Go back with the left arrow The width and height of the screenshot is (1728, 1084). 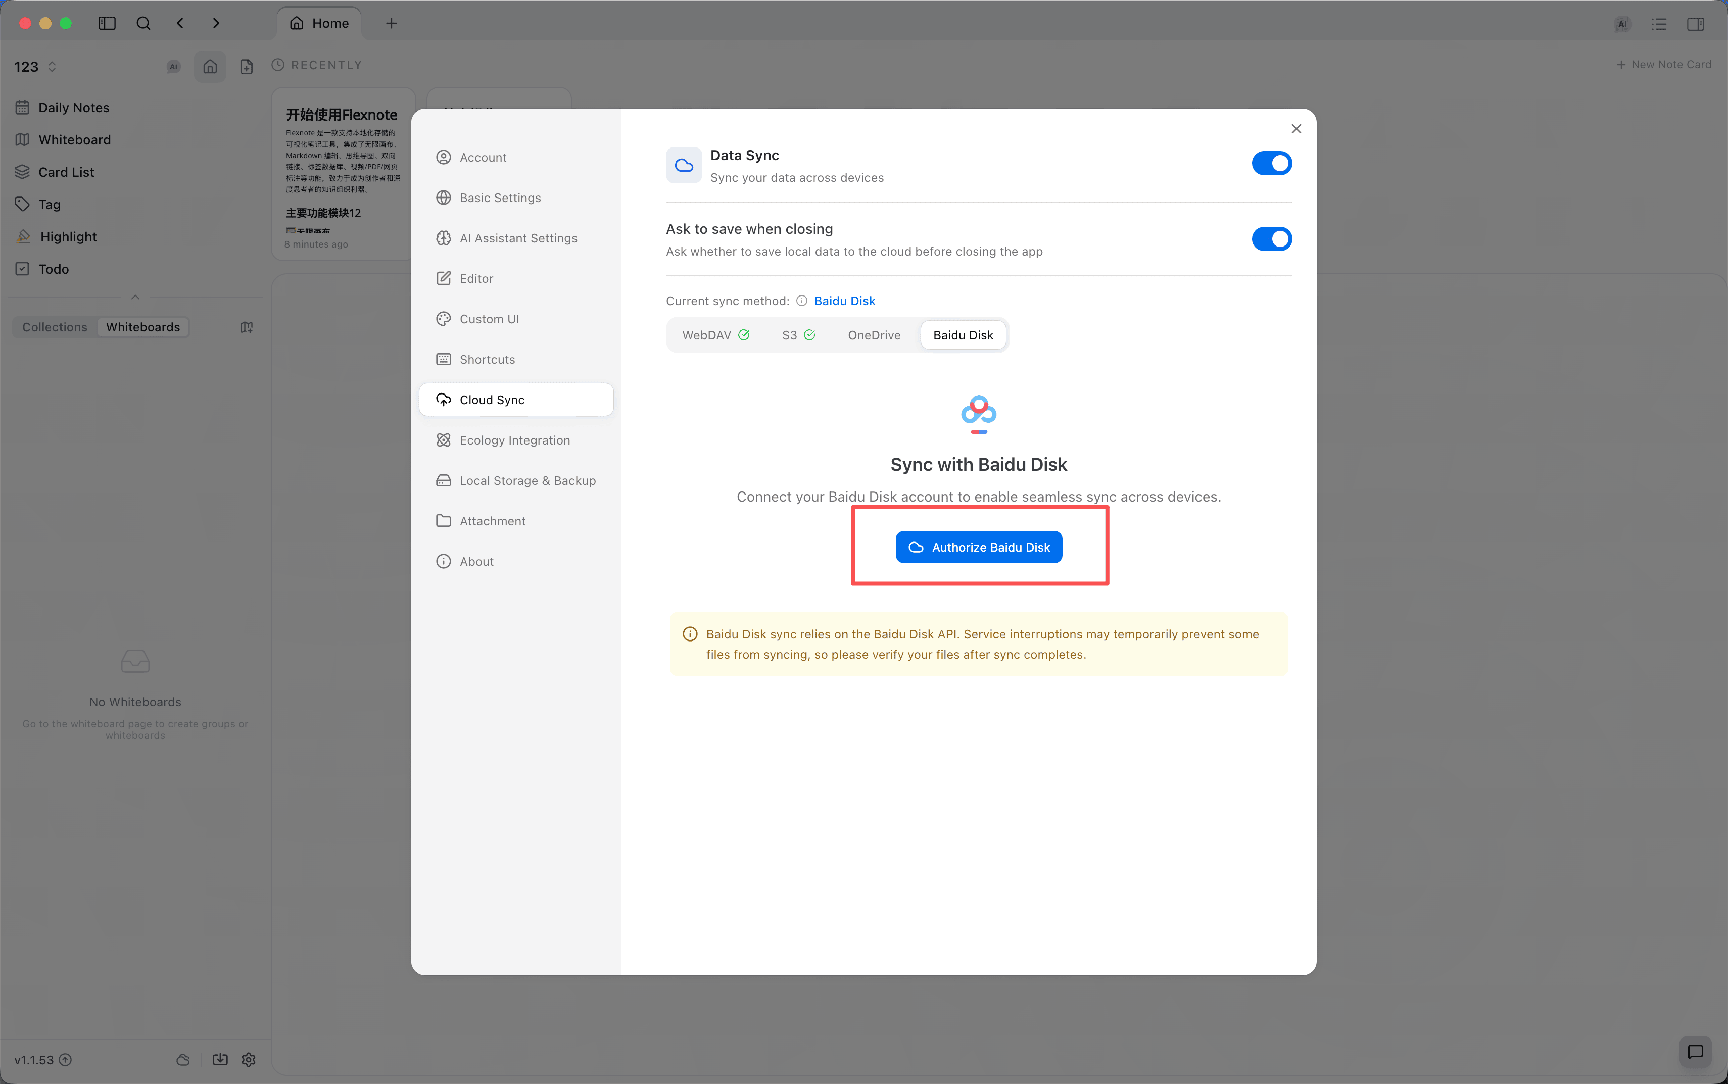(x=181, y=24)
